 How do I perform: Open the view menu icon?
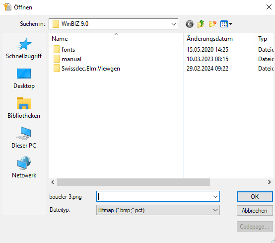coord(226,24)
